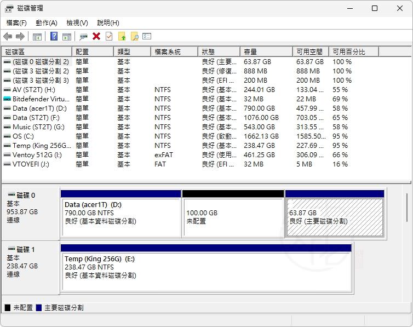Screen dimensions: 413x327
Task: Select the (磁碟 3 磁碟分割 3) volume row
Action: [206, 81]
